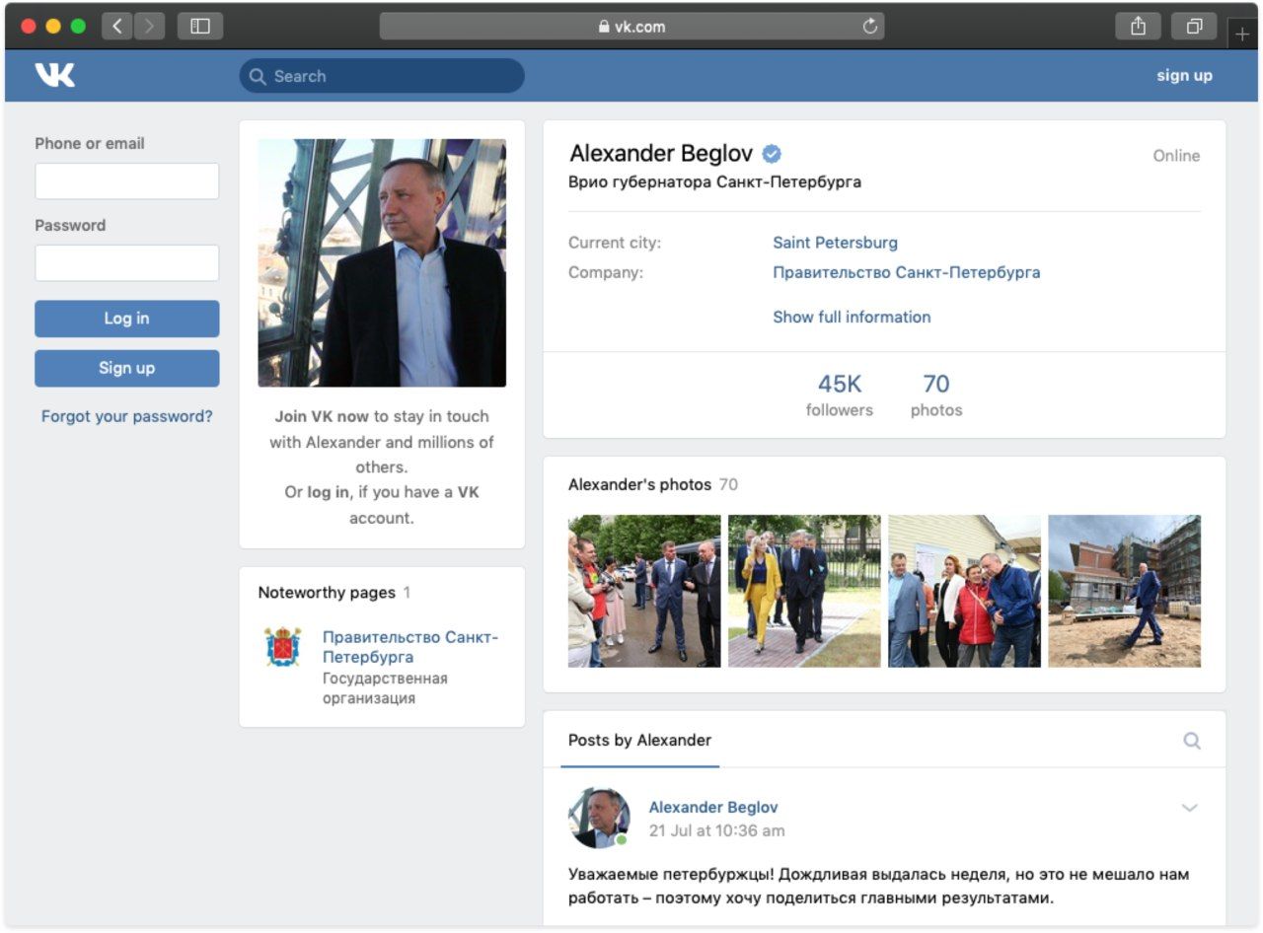Screen dimensions: 1263x933
Task: Go back with Safari back arrow
Action: tap(117, 27)
